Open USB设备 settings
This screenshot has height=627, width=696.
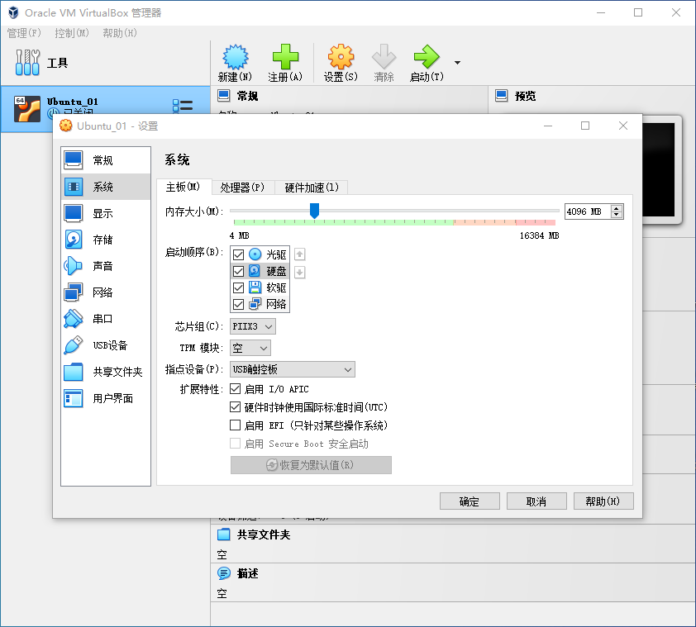coord(106,345)
